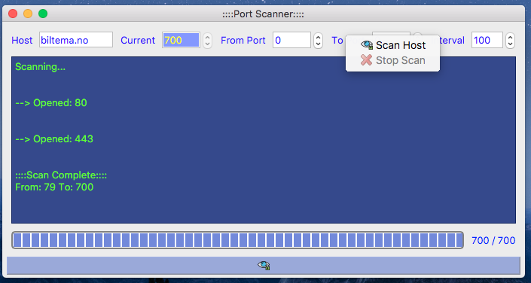The image size is (531, 283).
Task: Click the green full-screen window button
Action: 43,14
